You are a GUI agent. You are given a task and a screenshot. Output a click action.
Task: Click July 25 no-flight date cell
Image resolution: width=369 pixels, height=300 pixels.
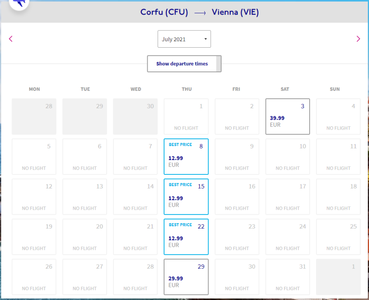point(338,237)
